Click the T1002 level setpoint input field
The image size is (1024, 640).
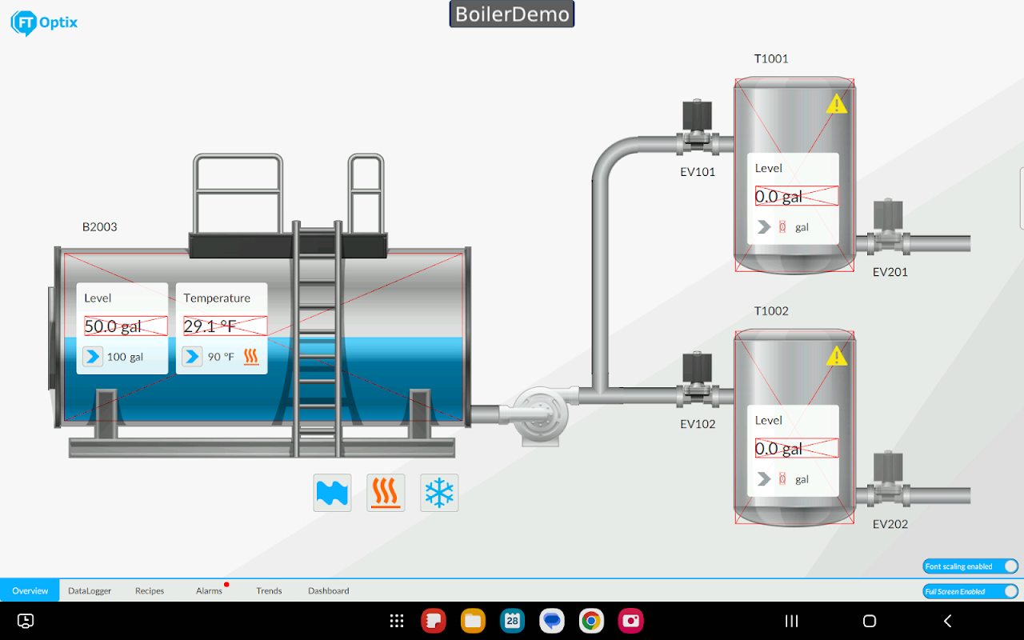pos(782,479)
